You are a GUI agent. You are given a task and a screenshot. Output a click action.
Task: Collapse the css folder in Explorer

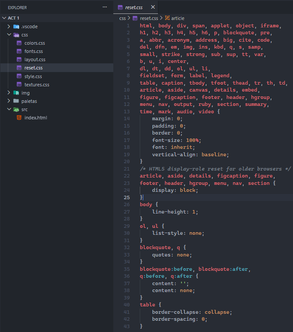click(9, 35)
